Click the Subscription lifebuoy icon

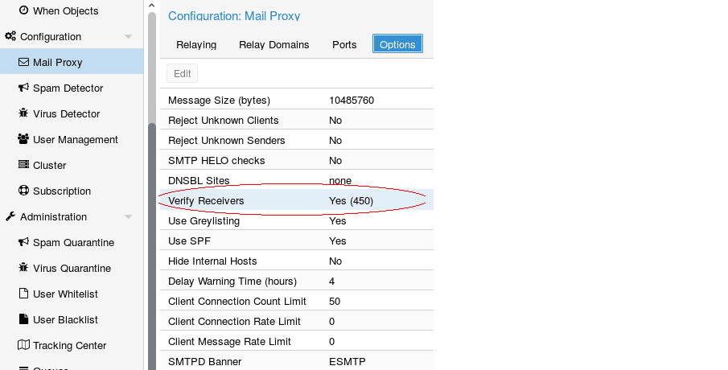23,191
